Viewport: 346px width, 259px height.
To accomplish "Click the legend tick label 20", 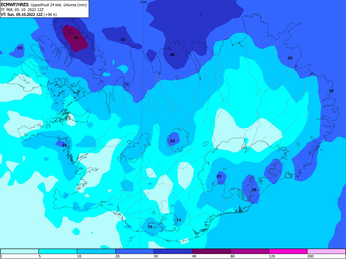I will (118, 256).
